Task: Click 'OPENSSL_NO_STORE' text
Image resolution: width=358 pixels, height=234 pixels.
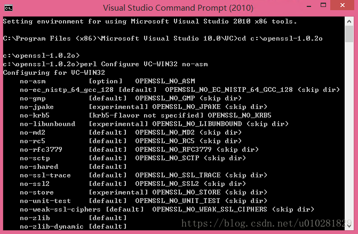Action: pyautogui.click(x=187, y=193)
